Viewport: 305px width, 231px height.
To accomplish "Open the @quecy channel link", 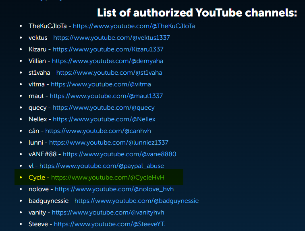I will [x=104, y=108].
